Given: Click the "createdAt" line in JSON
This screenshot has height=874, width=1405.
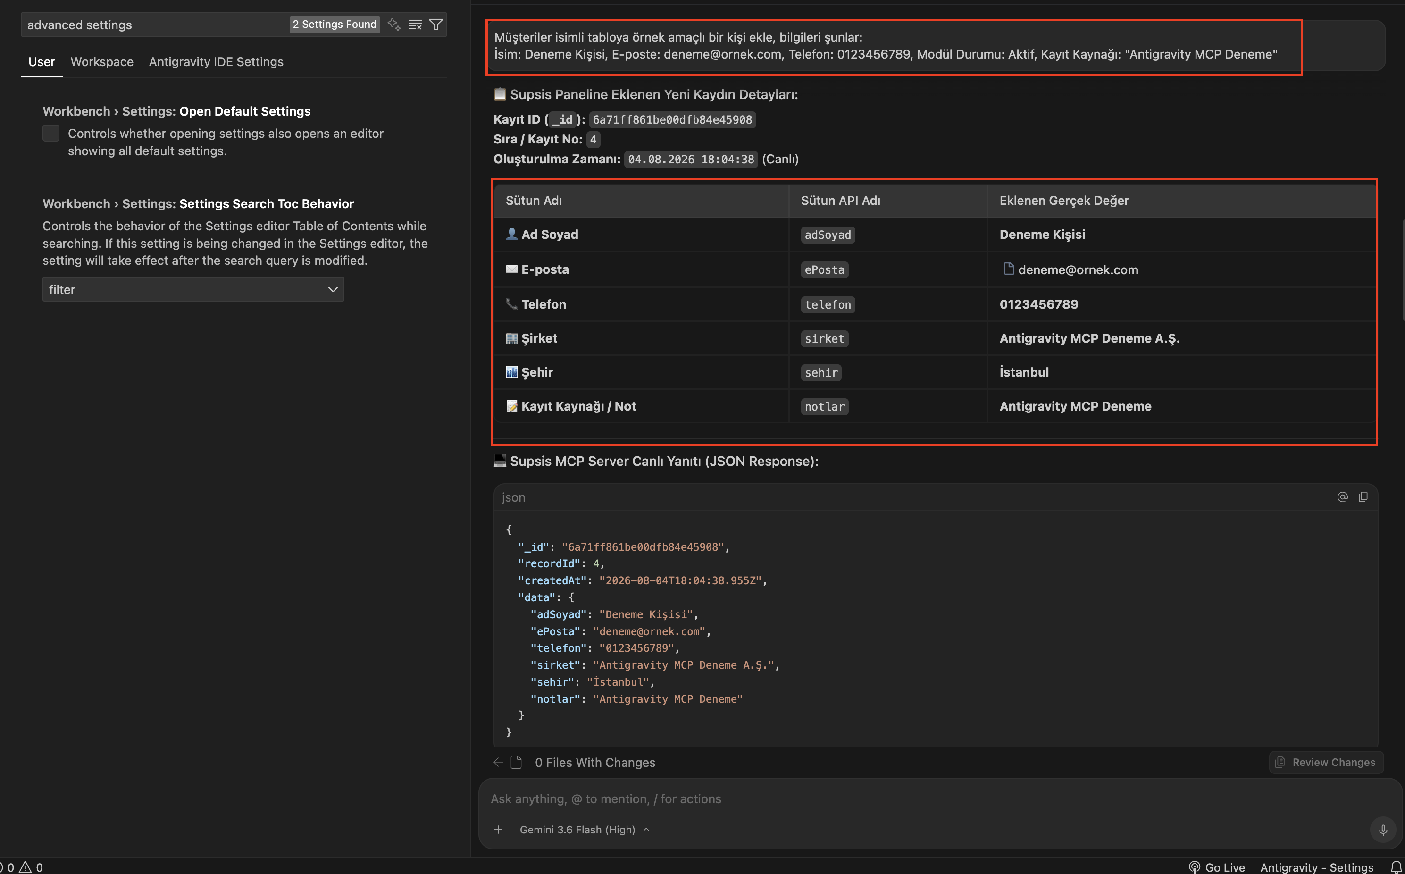Looking at the screenshot, I should (x=643, y=580).
